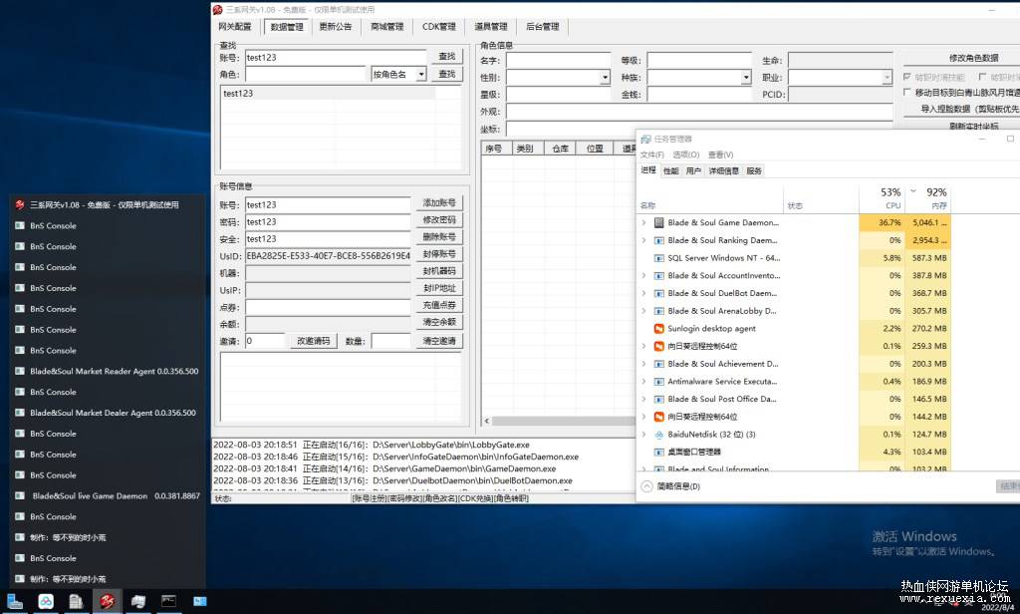This screenshot has width=1020, height=614.
Task: Click the Blade & Soul ArenaLobby Daemon icon
Action: [658, 311]
